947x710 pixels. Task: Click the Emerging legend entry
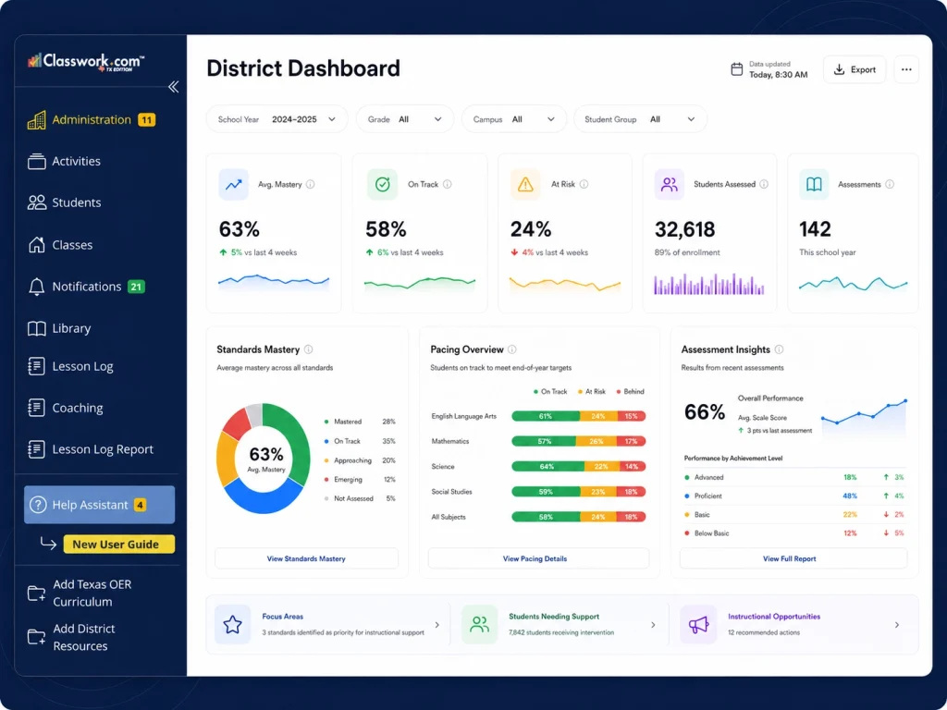tap(360, 480)
